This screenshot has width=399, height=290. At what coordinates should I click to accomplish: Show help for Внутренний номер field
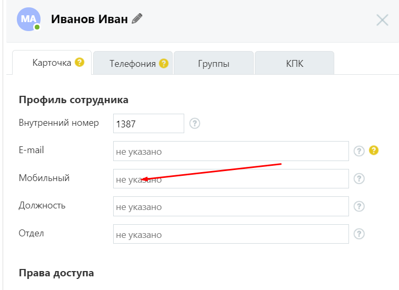(x=195, y=123)
